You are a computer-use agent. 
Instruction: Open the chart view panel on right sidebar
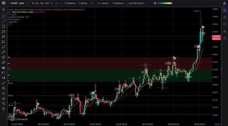tap(225, 10)
